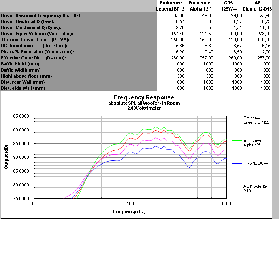Click the Eminence Alpha 12" column header
The width and height of the screenshot is (279, 270).
(x=200, y=6)
